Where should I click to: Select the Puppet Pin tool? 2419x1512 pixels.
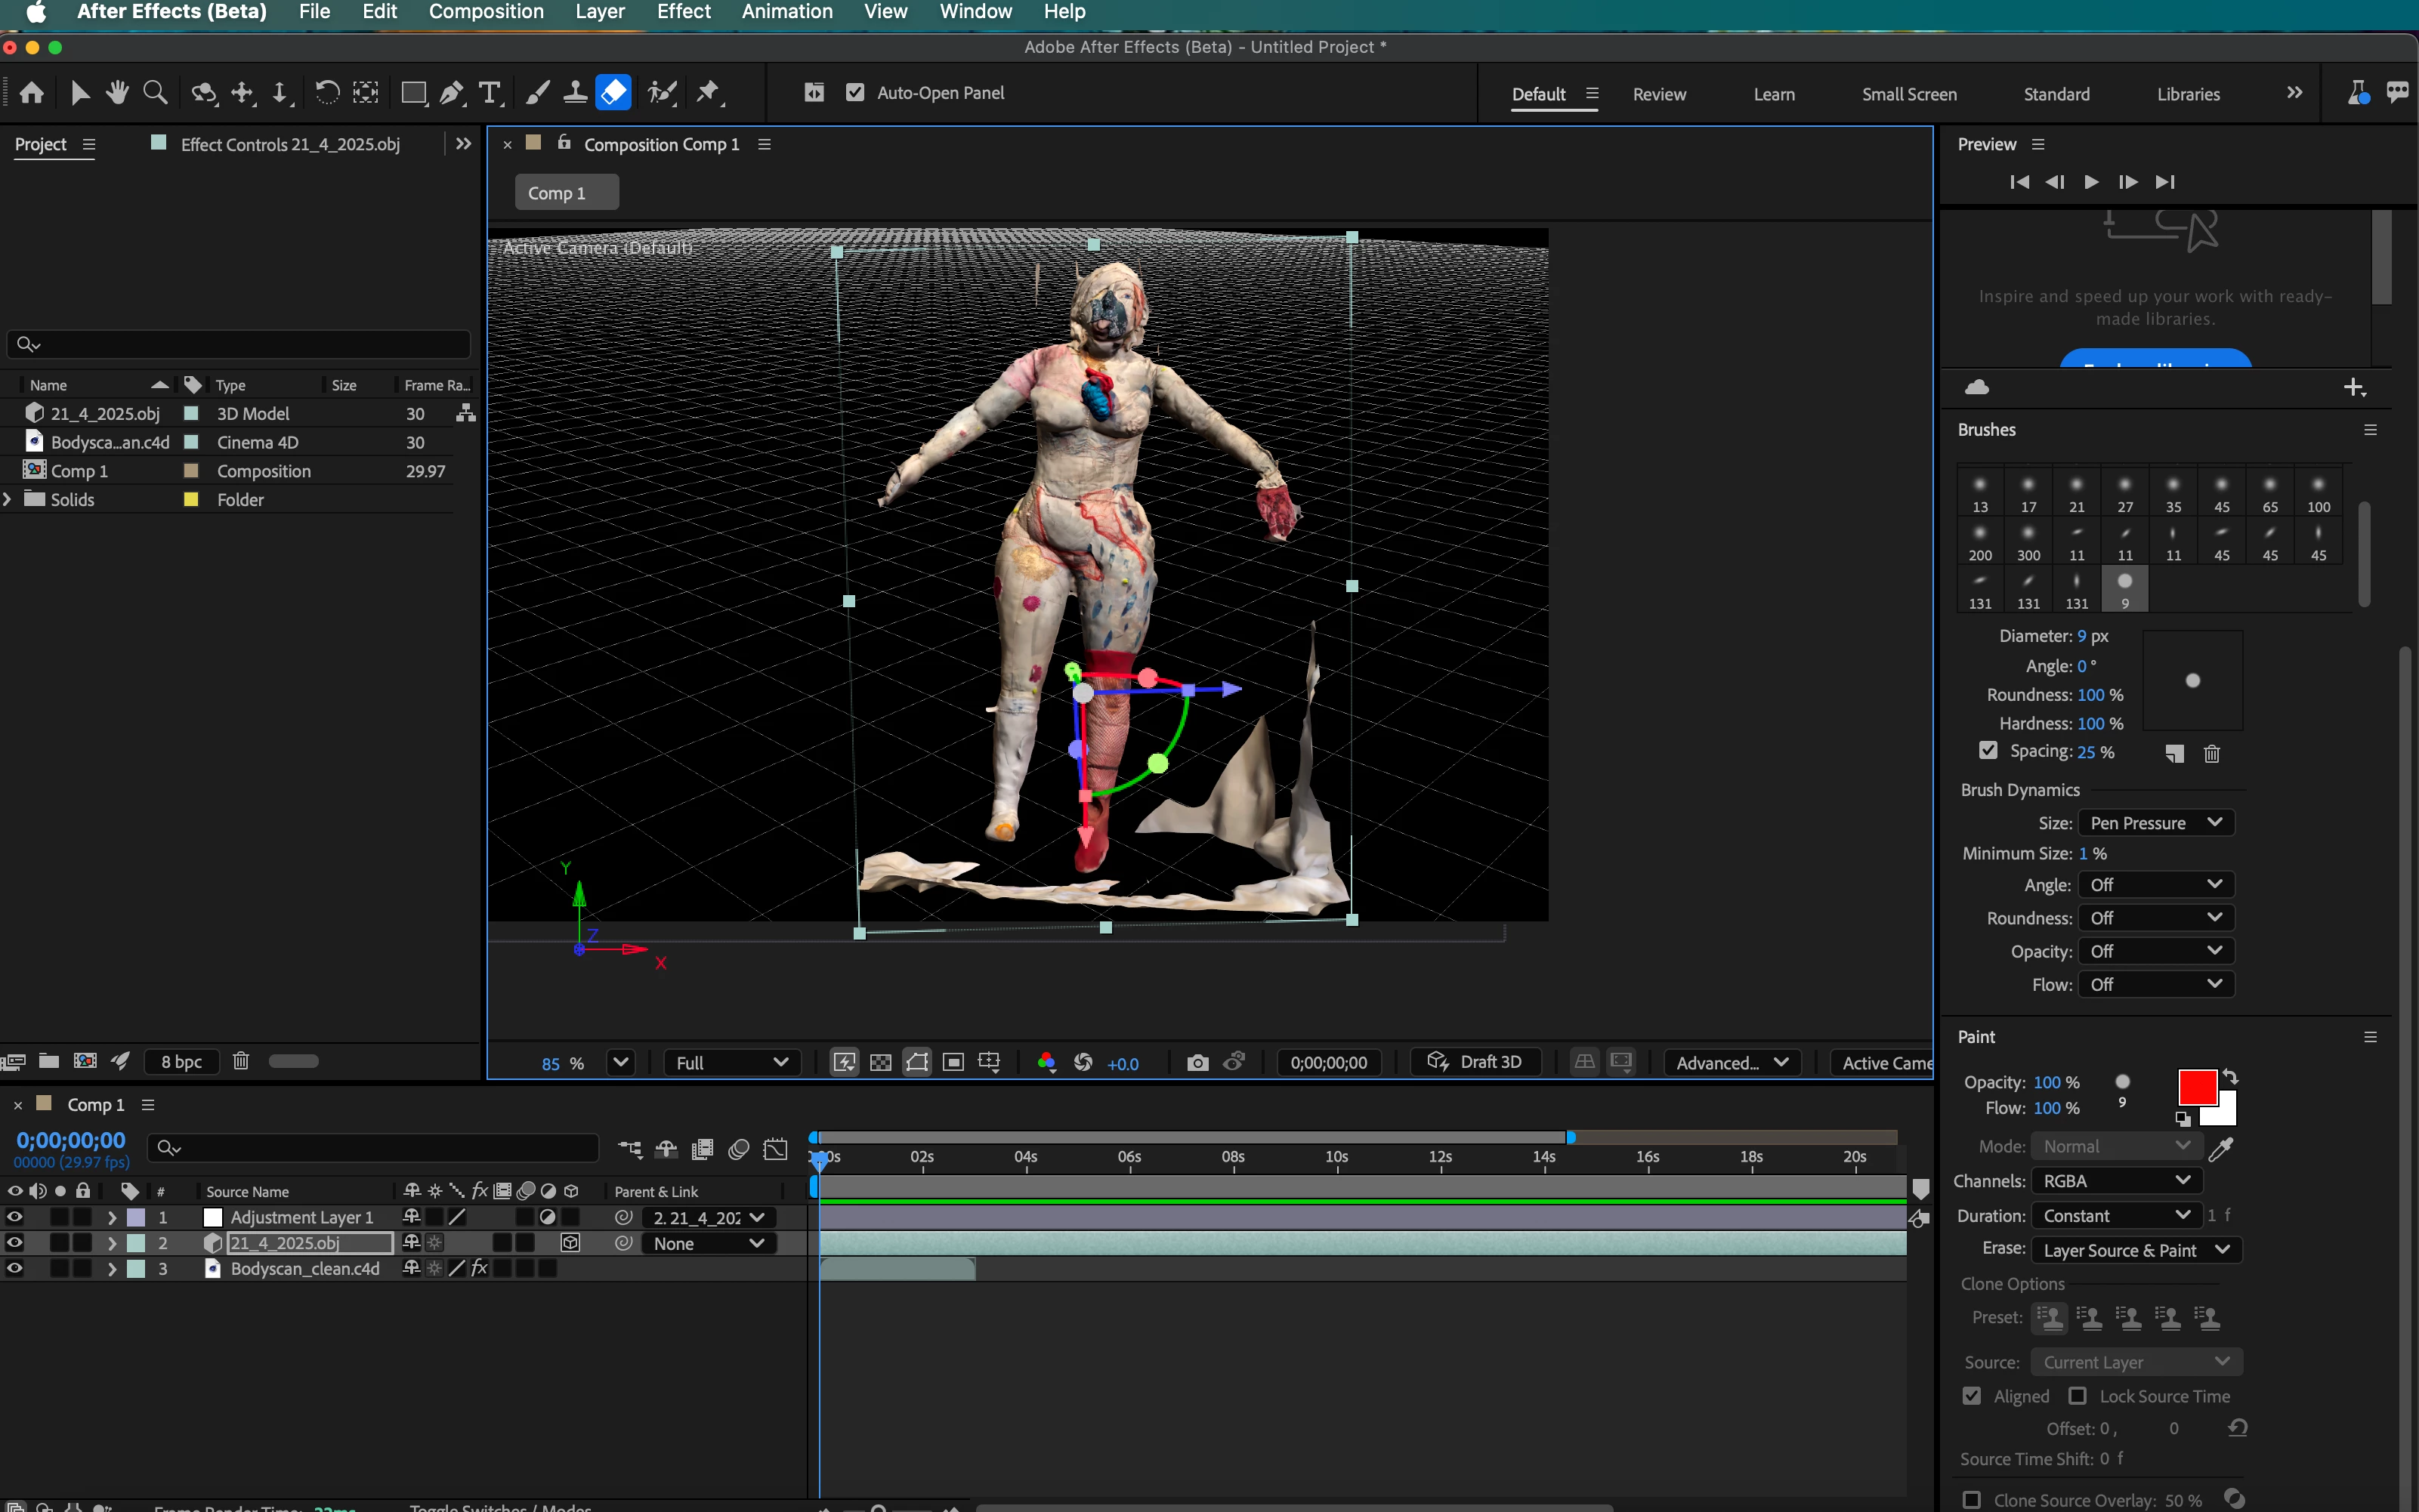point(708,93)
